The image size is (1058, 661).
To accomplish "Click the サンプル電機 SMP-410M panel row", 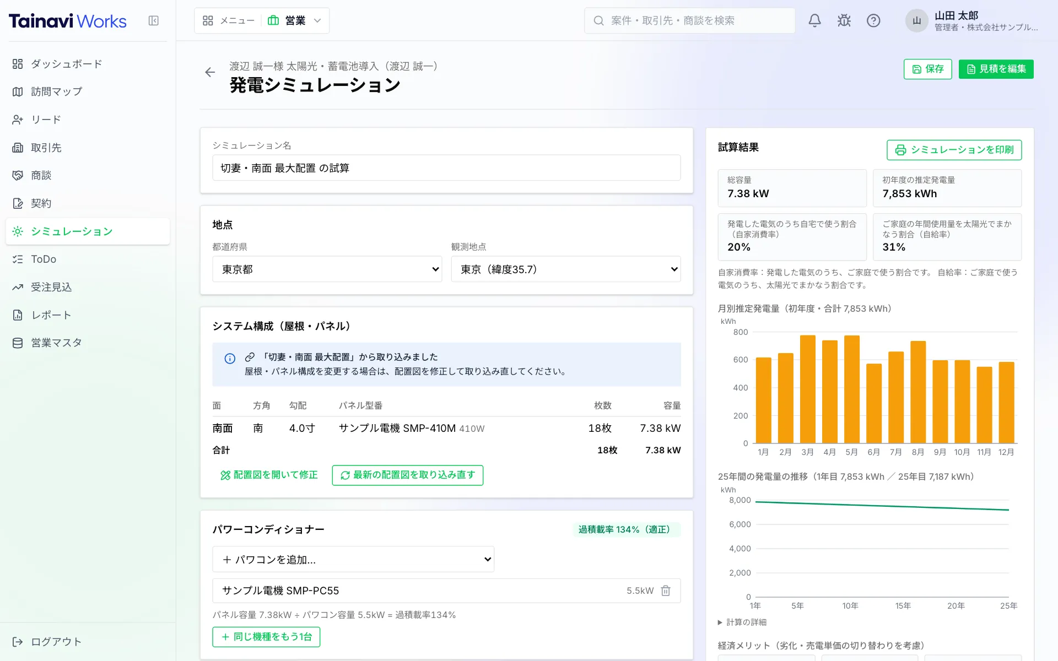I will [446, 428].
